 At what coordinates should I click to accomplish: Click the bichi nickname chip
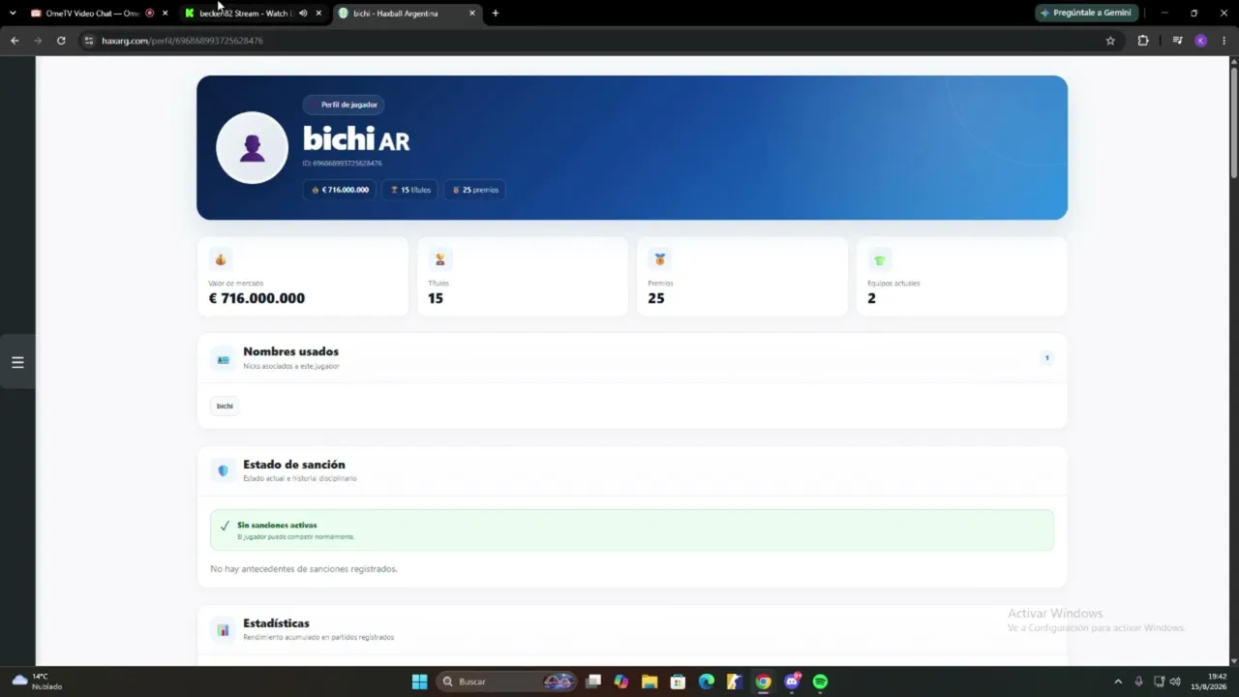[225, 406]
